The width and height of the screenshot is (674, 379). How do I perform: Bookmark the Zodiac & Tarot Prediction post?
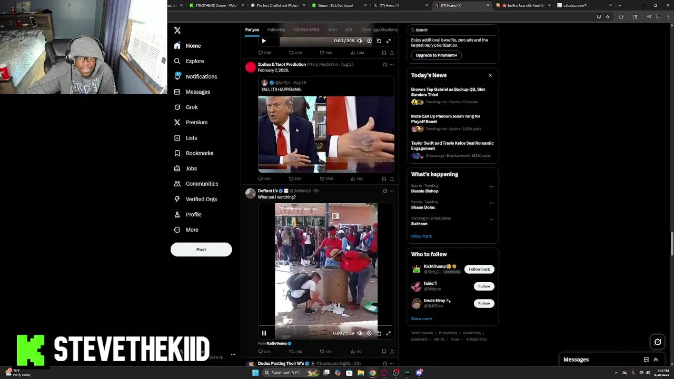384,179
